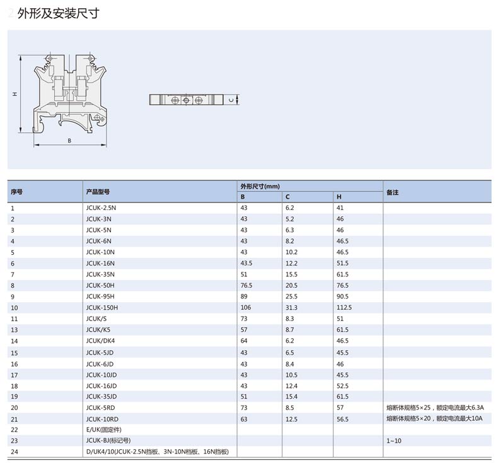Click the fuse remark mentioning 10A
The image size is (498, 463).
[x=434, y=418]
